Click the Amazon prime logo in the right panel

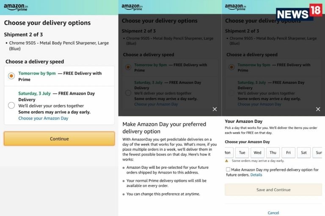click(234, 7)
